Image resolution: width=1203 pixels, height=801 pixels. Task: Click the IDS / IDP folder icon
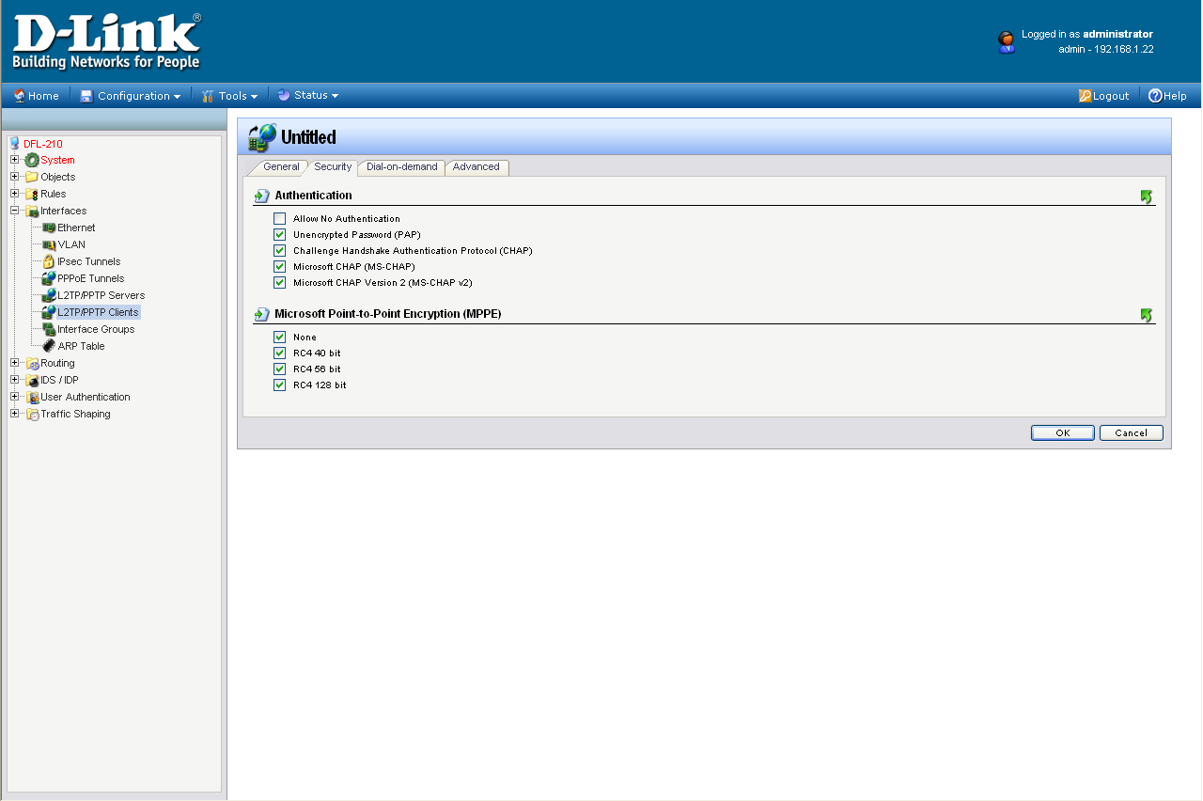32,380
